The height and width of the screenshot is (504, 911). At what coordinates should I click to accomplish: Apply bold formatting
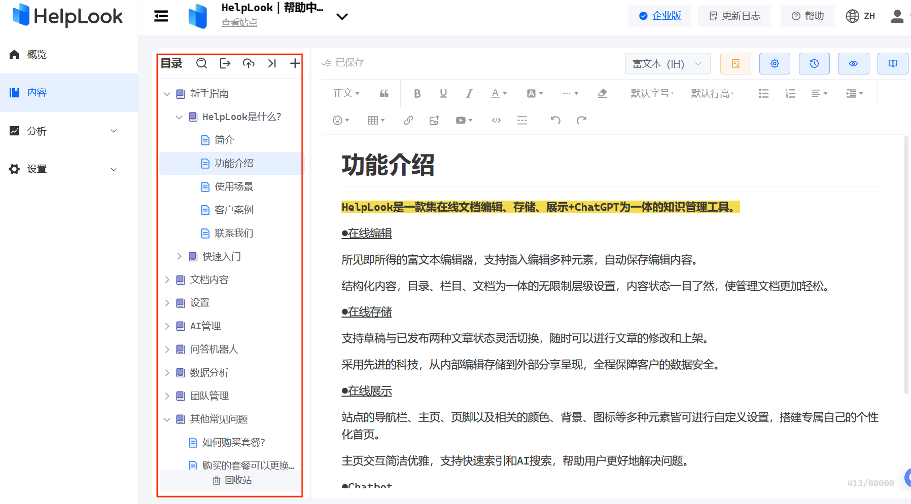point(417,93)
